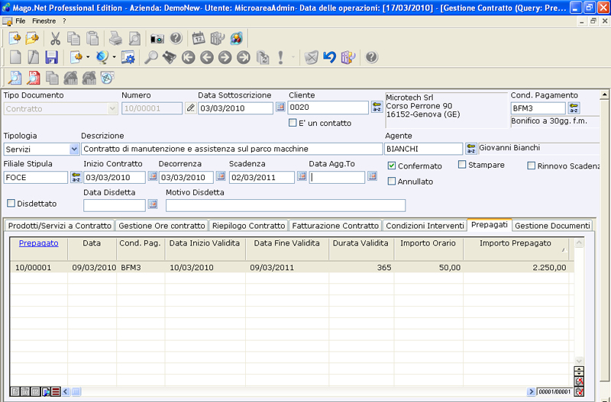This screenshot has height=402, width=611.
Task: Click the binoculars search icon
Action: tap(169, 57)
